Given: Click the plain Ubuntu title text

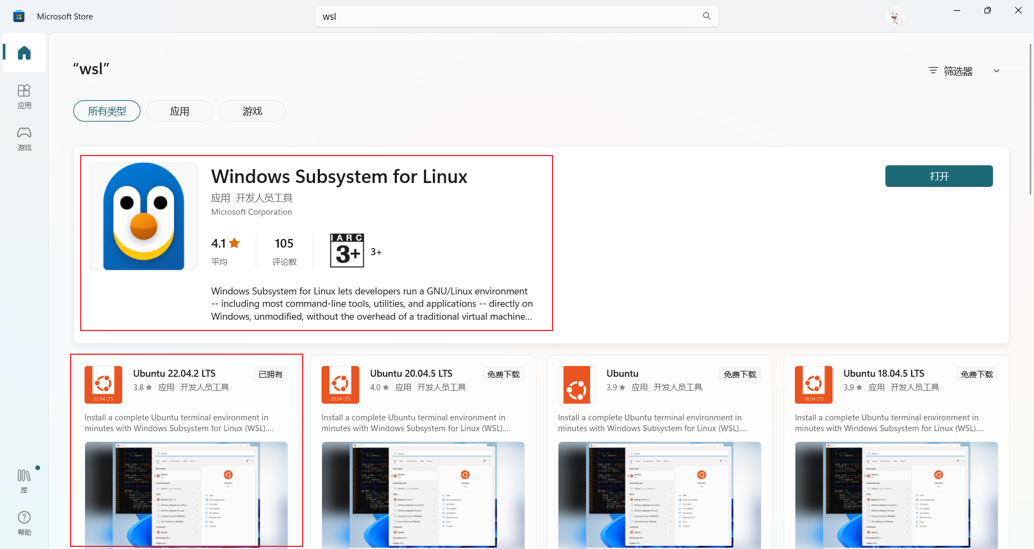Looking at the screenshot, I should coord(623,374).
